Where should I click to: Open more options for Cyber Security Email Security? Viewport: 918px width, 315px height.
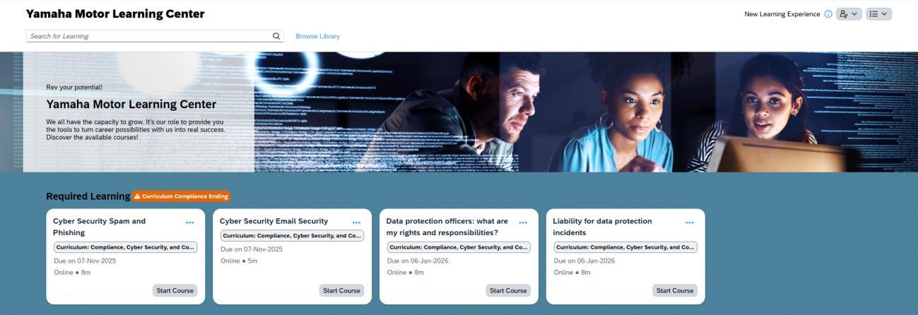point(356,222)
